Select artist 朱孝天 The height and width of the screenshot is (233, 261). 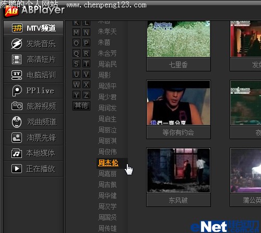[107, 31]
